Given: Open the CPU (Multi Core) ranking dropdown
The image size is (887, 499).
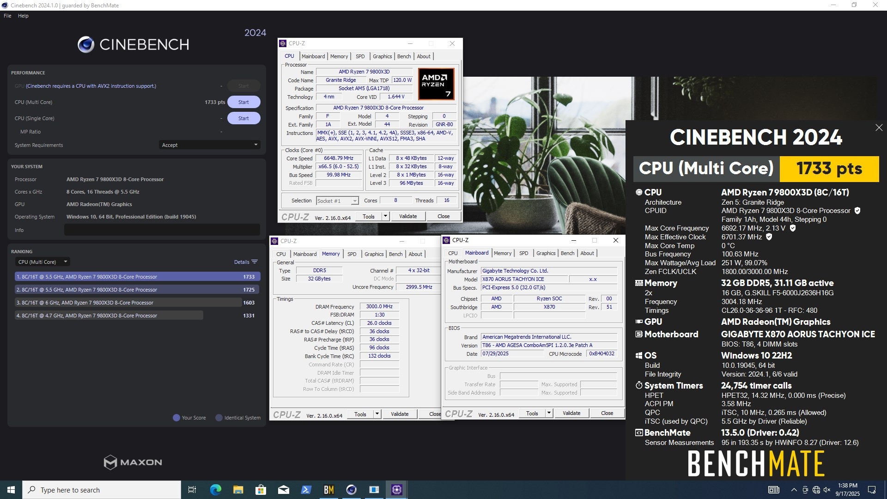Looking at the screenshot, I should (x=42, y=262).
